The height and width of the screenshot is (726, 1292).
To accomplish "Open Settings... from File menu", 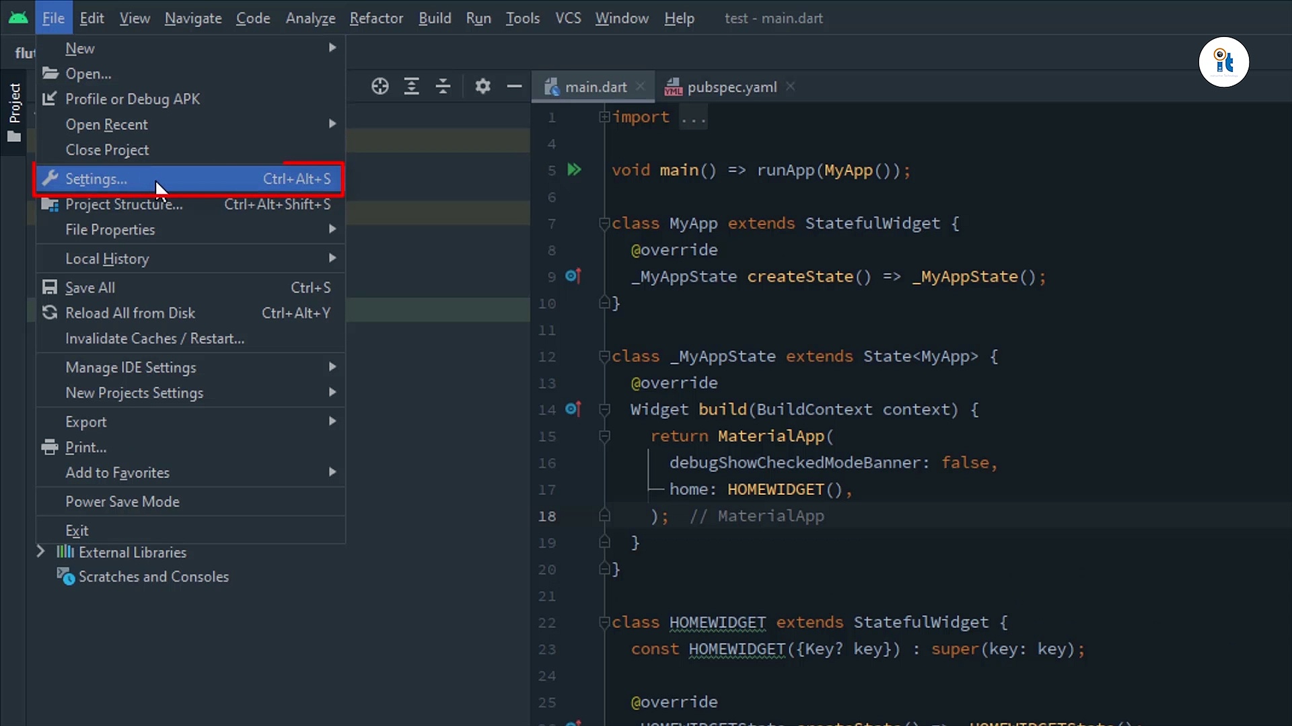I will (190, 179).
